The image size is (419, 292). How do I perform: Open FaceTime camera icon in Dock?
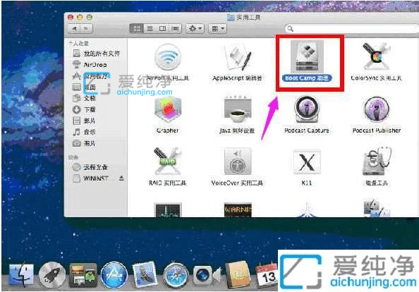pos(207,276)
